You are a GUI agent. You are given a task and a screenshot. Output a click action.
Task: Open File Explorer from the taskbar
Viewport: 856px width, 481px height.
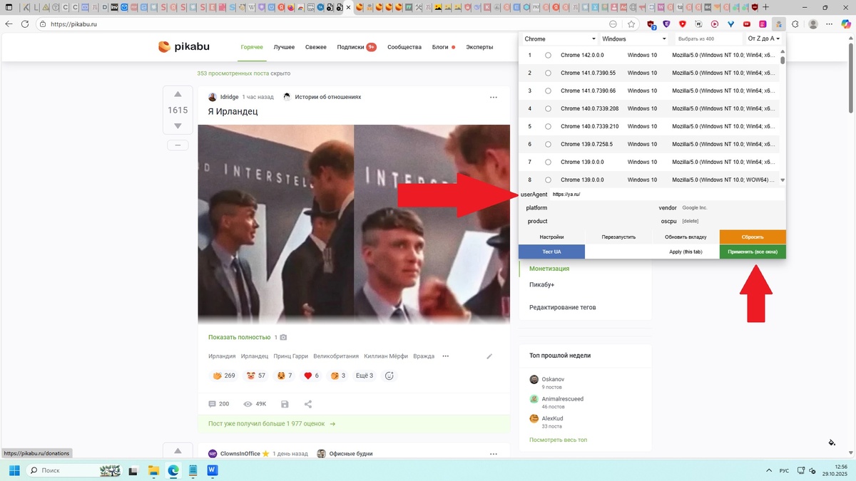pos(153,470)
